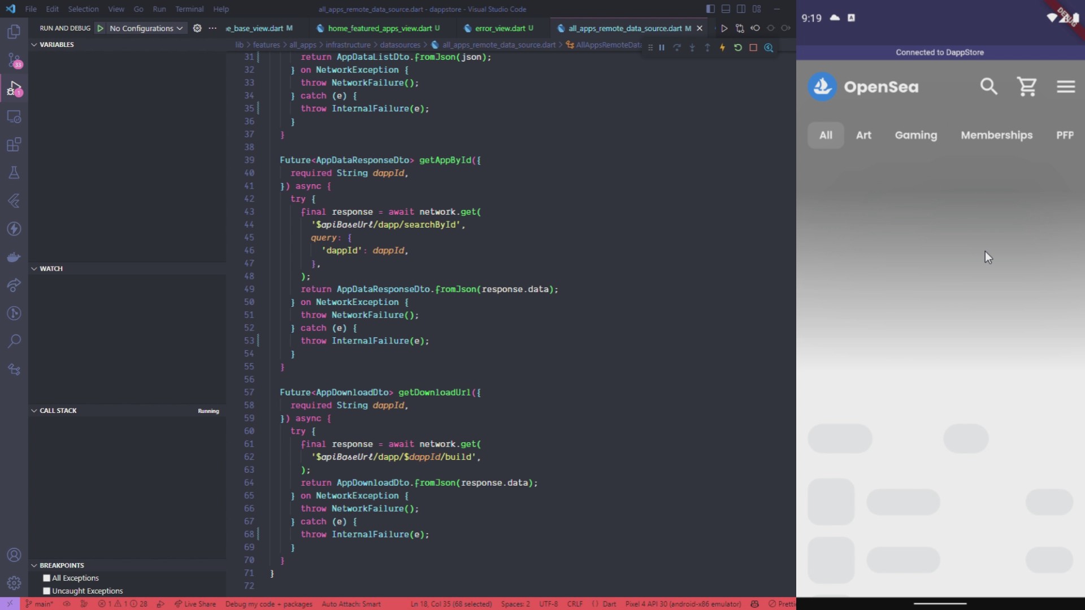Open the No Configurations dropdown
The height and width of the screenshot is (610, 1085).
tap(146, 28)
